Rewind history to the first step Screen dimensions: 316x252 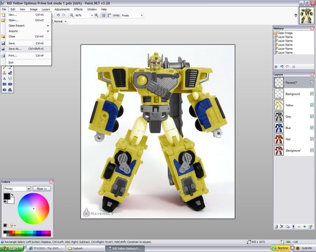pyautogui.click(x=276, y=67)
